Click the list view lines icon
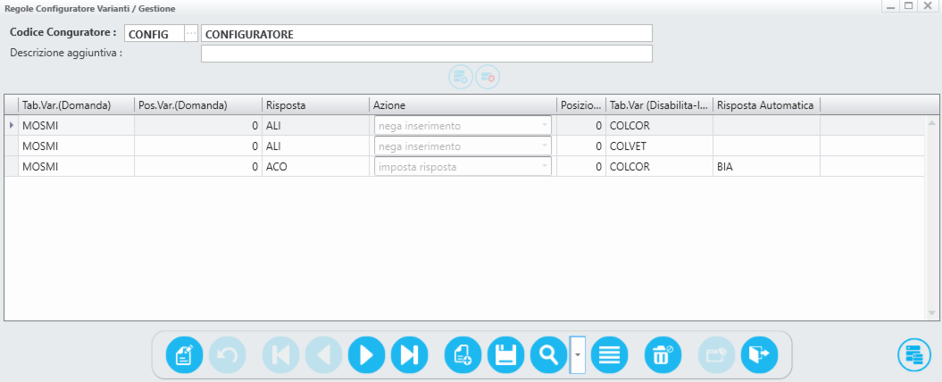This screenshot has width=942, height=382. (x=609, y=355)
